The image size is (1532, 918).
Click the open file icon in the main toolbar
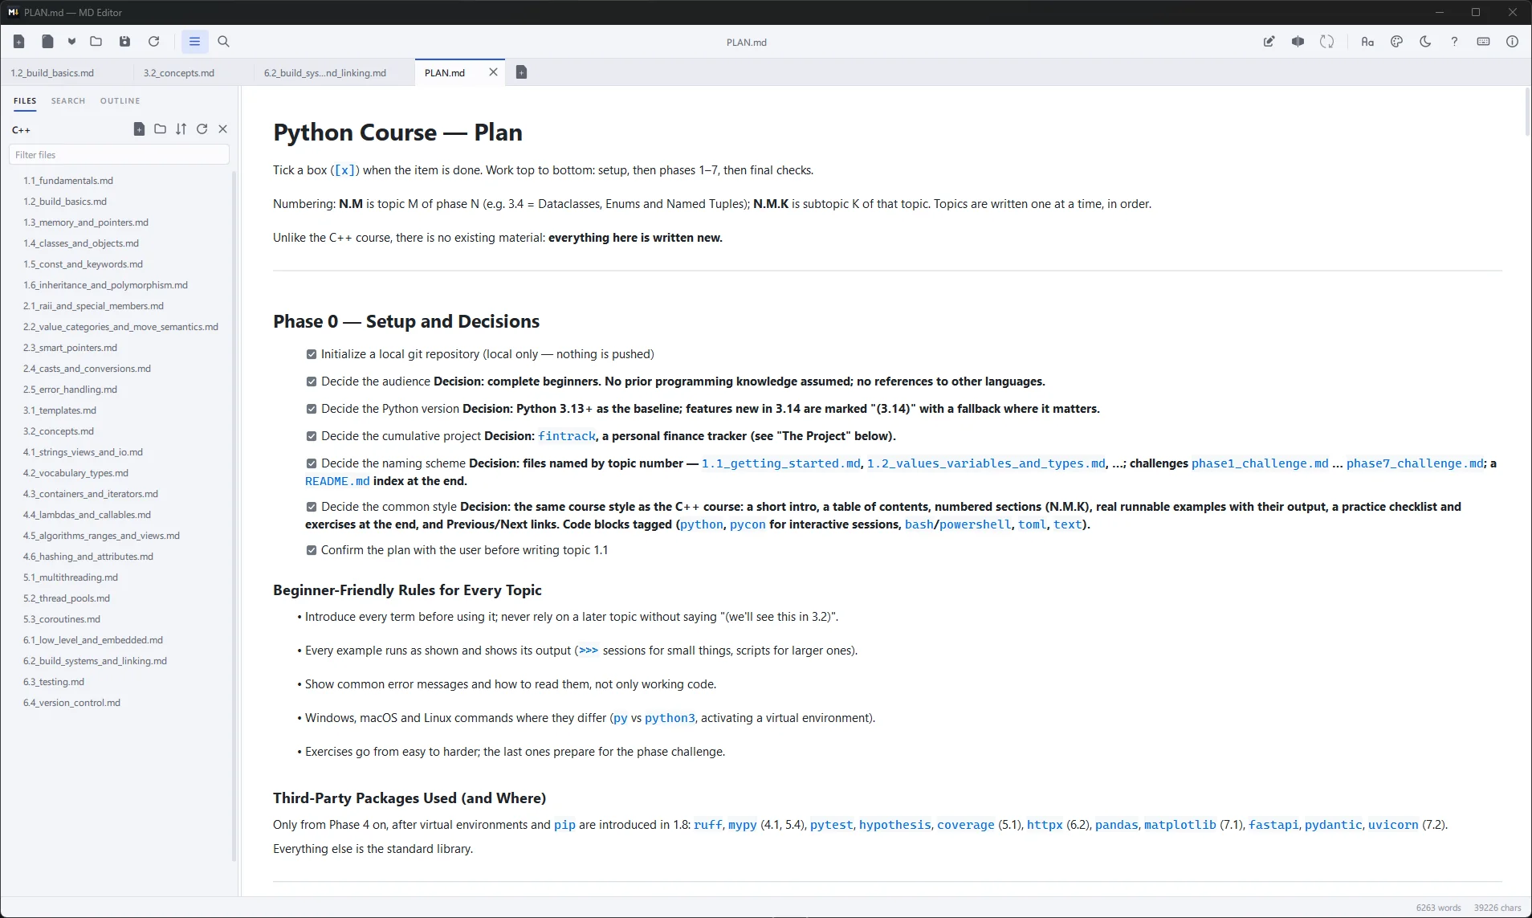pyautogui.click(x=48, y=42)
